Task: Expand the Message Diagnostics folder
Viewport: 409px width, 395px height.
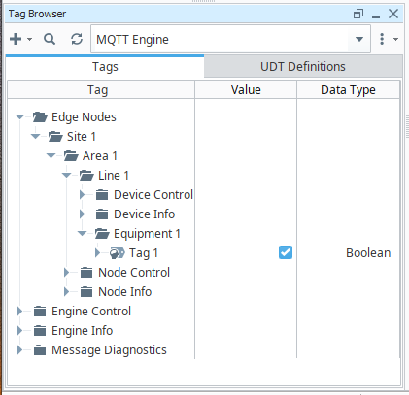Action: coord(19,350)
